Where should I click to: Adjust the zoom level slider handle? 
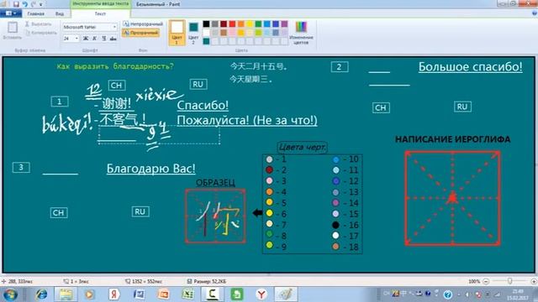pos(510,281)
